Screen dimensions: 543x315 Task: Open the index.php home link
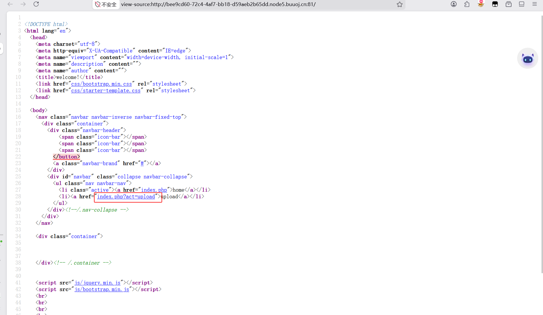tap(154, 190)
